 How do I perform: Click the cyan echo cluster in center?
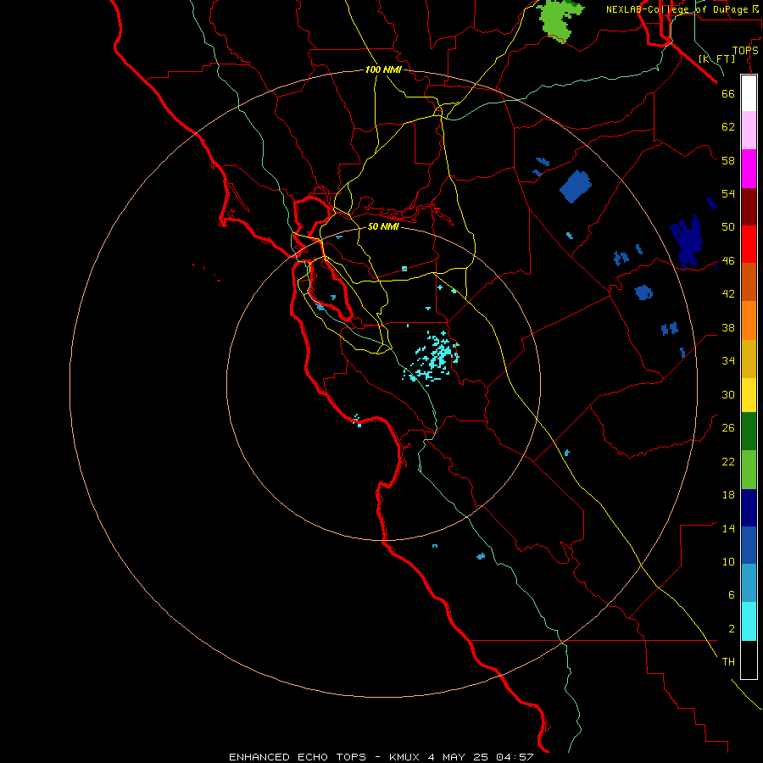click(432, 357)
